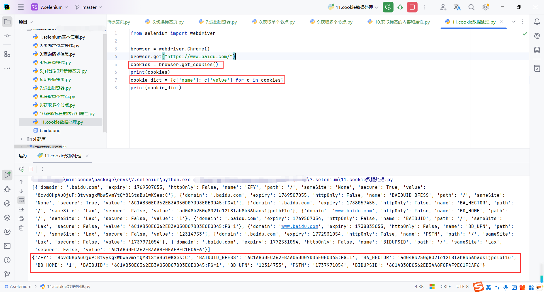Open the Commit tool window

pos(7,36)
